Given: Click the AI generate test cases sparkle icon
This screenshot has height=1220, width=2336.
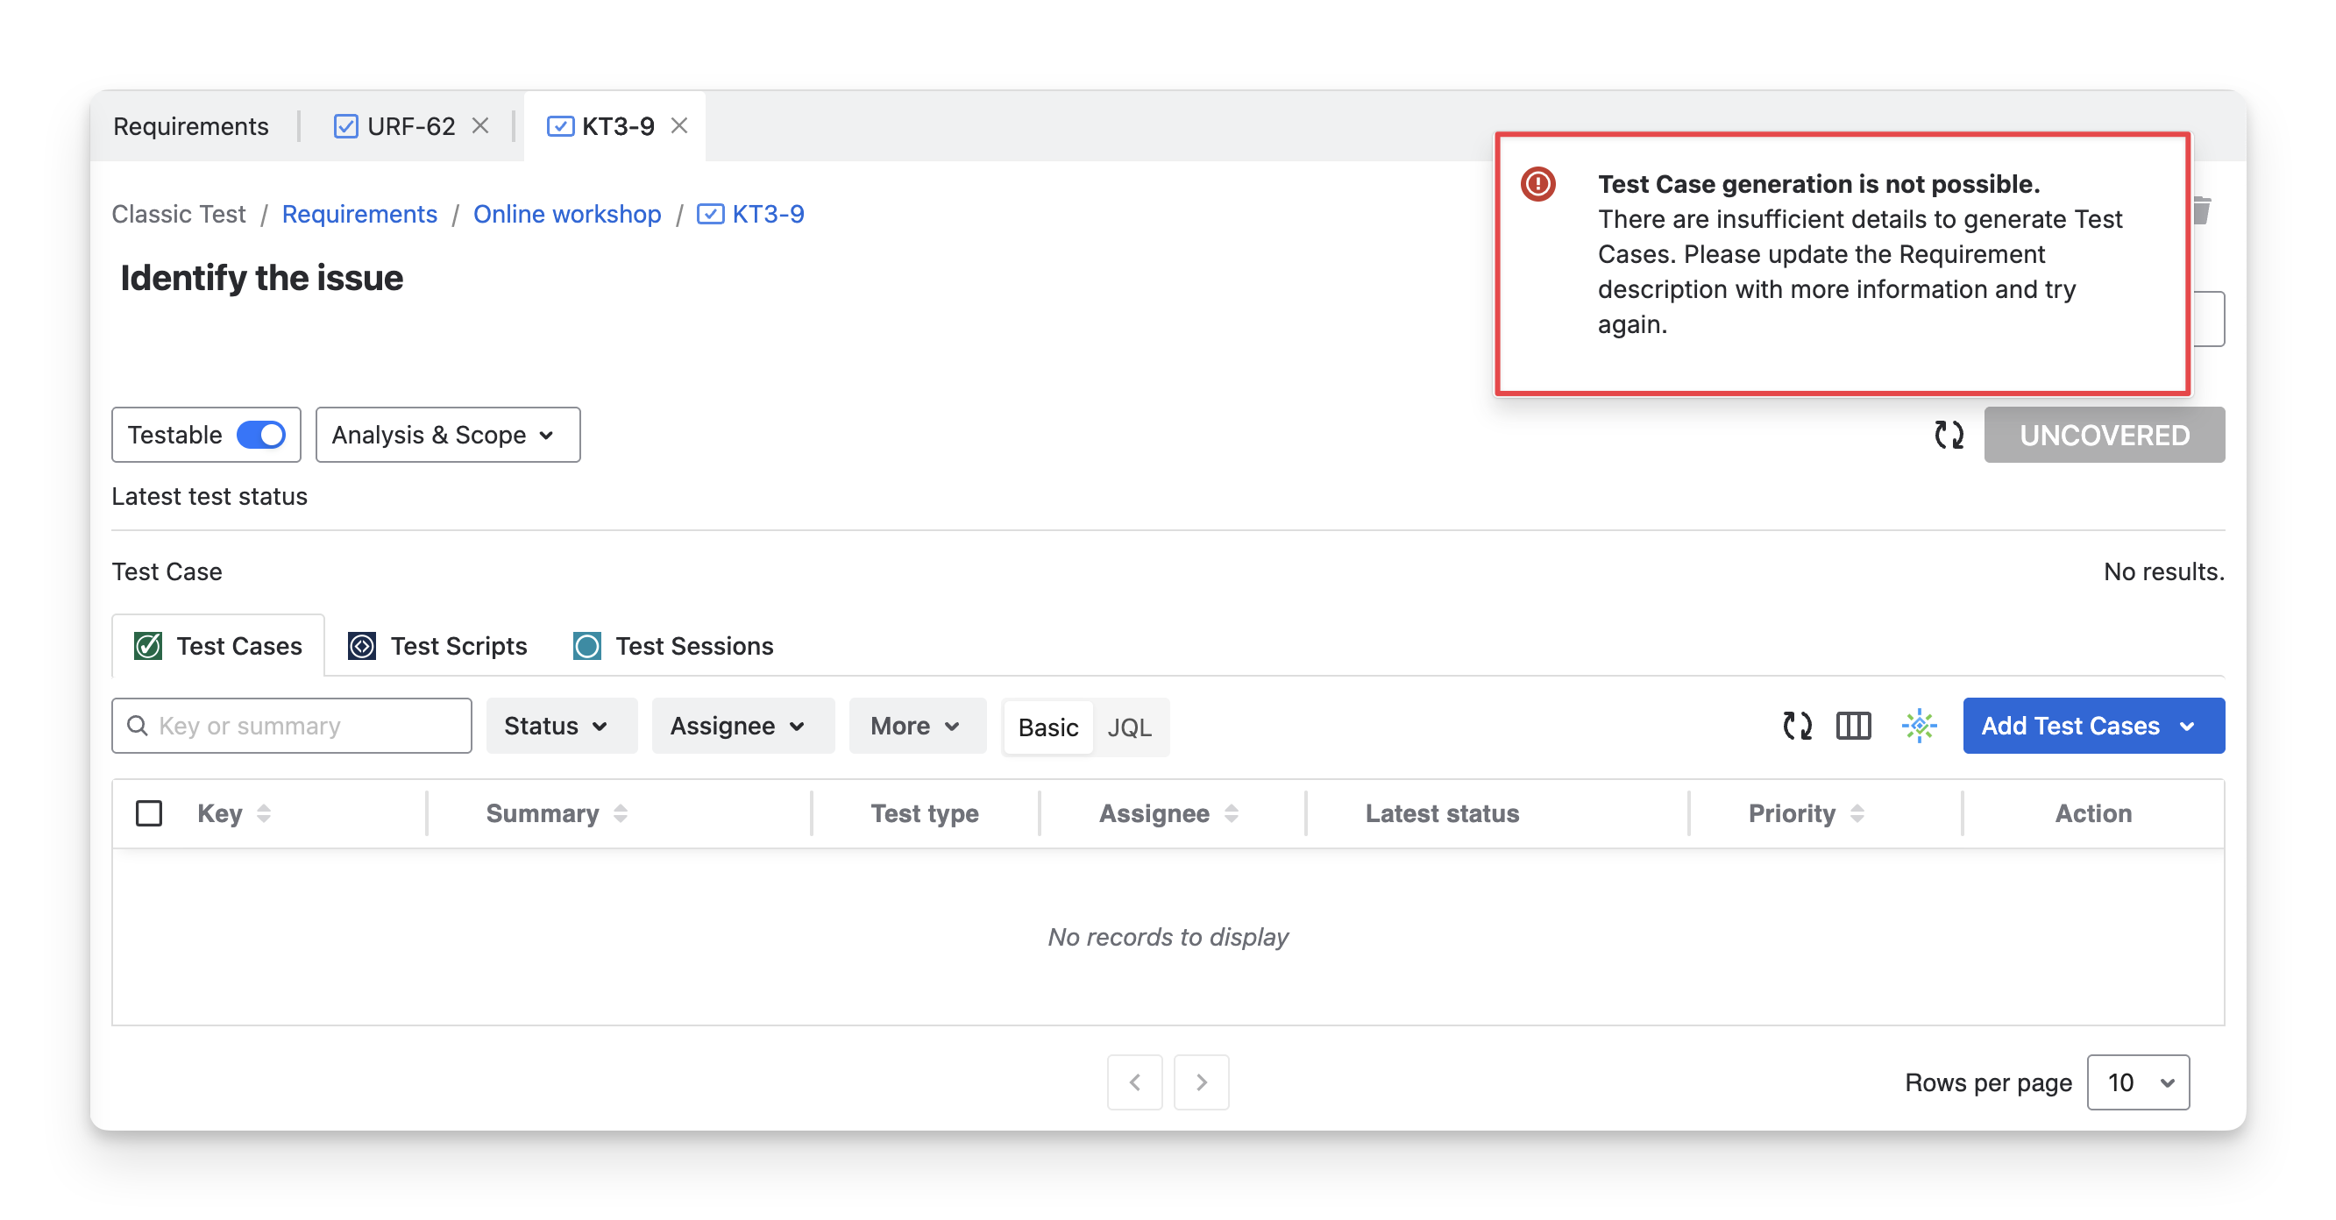Looking at the screenshot, I should (x=1919, y=726).
